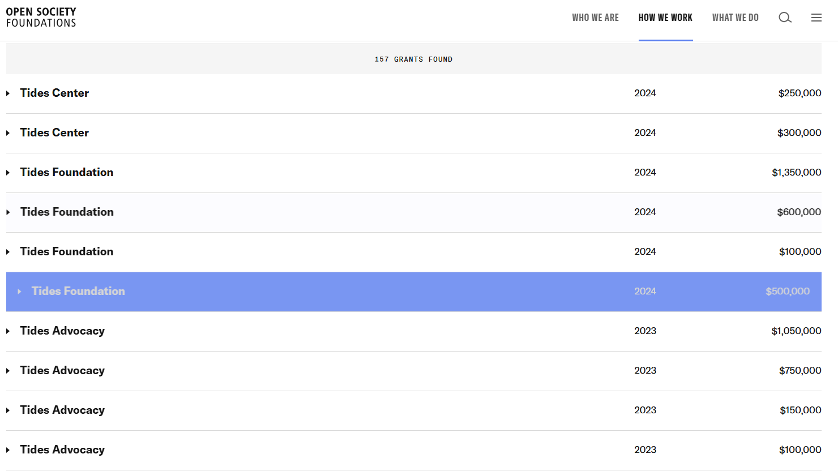The image size is (838, 471).
Task: Click the Tides Advocacy title for $150,000 grant
Action: (x=62, y=410)
